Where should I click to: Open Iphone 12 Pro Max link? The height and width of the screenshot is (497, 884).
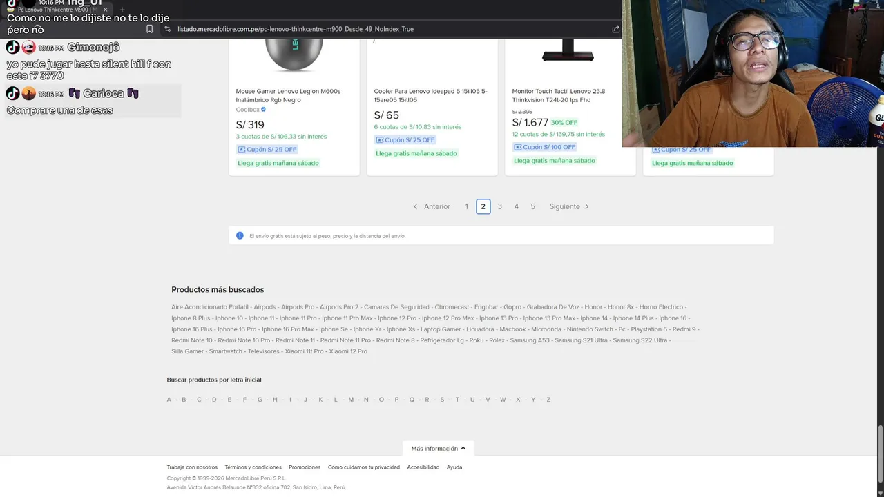point(448,318)
